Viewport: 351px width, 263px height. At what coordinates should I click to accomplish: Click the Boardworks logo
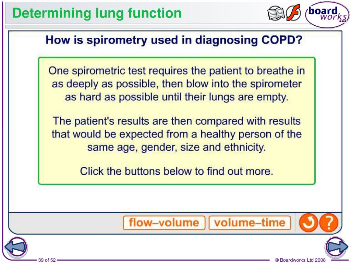(327, 14)
